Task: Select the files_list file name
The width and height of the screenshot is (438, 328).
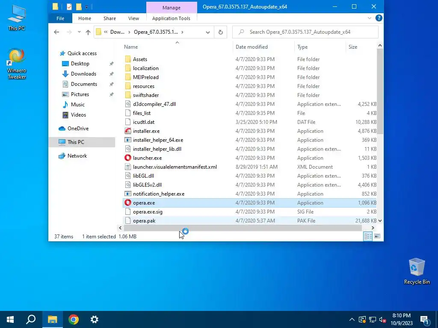Action: tap(142, 113)
